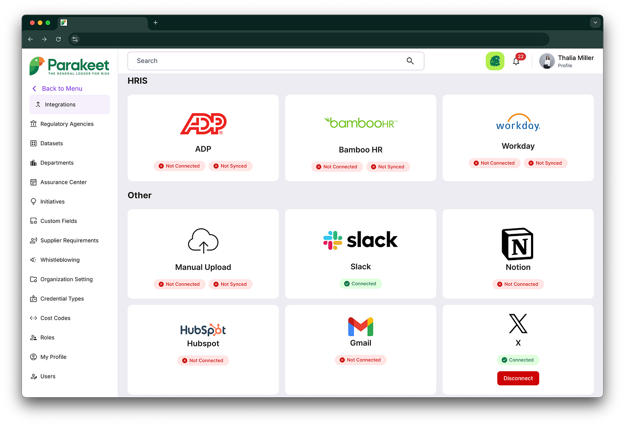Click the Integrations sidebar icon
The image size is (625, 426).
[x=38, y=105]
